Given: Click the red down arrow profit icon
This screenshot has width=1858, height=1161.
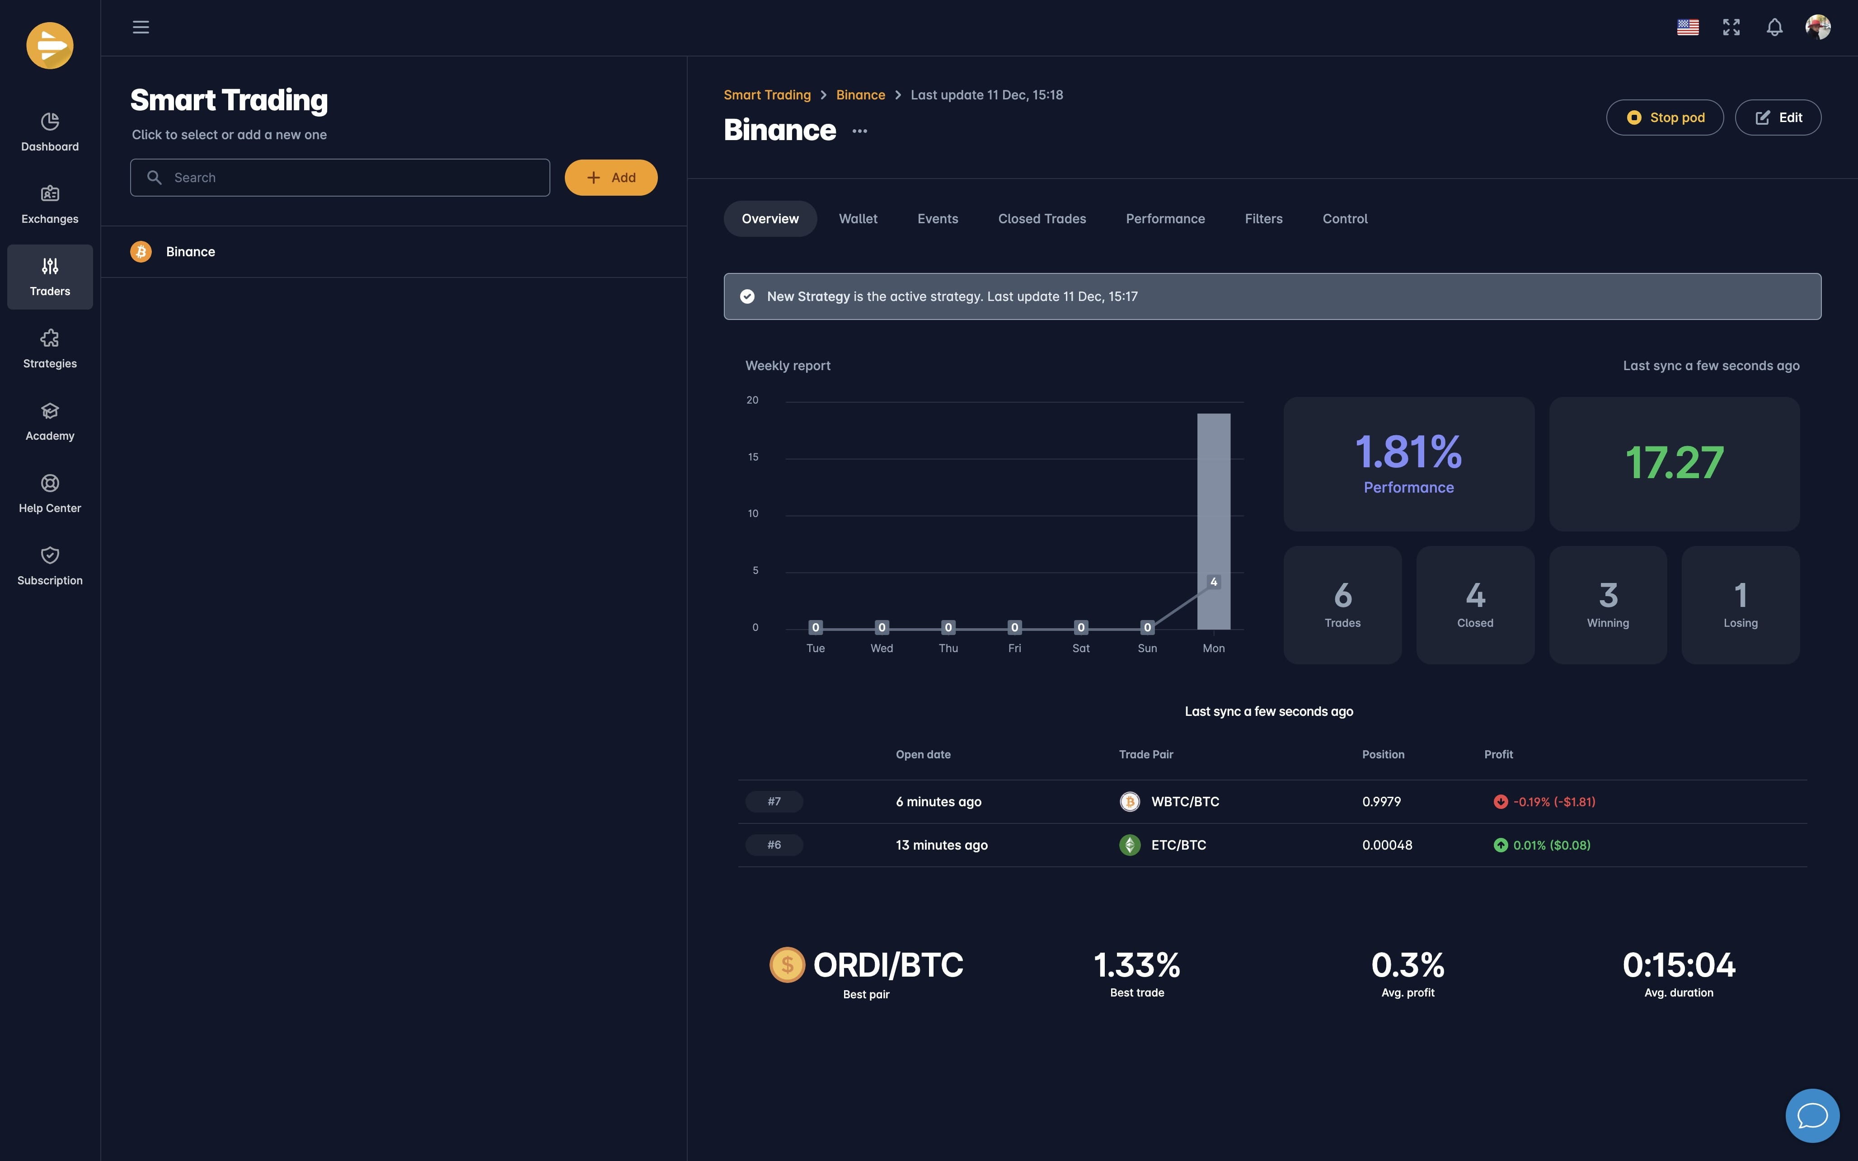Looking at the screenshot, I should tap(1500, 802).
